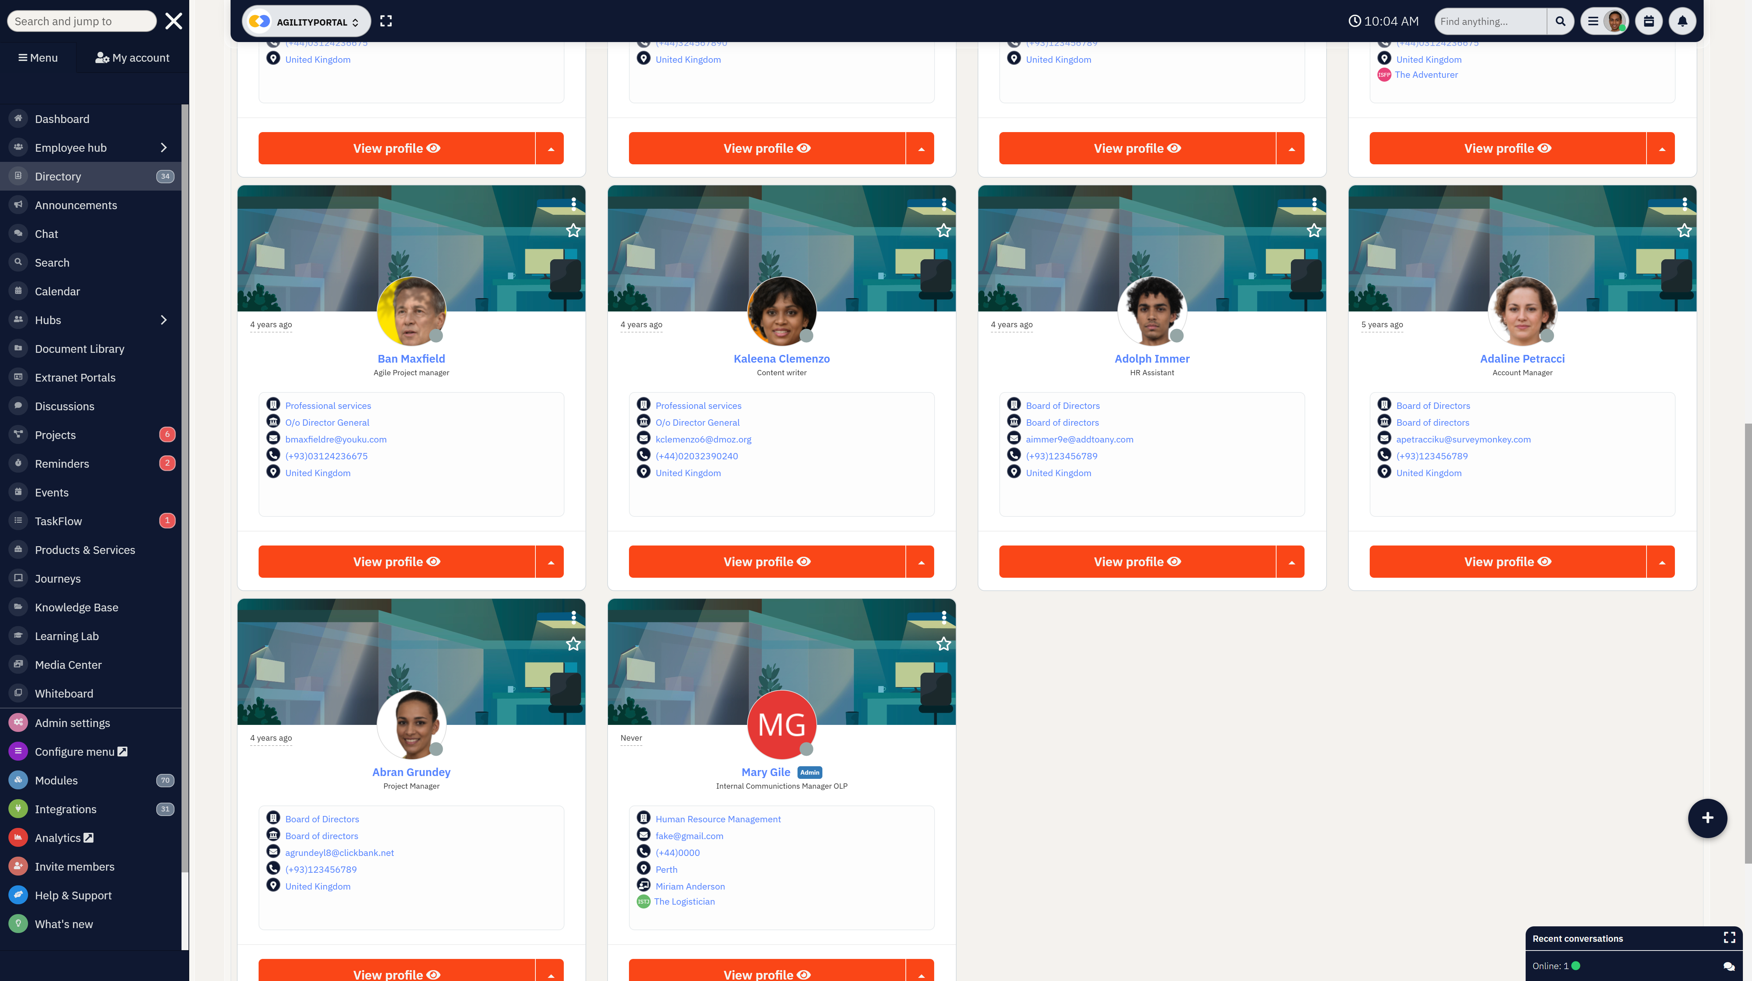Click Find anything search field
This screenshot has height=981, width=1752.
point(1490,21)
